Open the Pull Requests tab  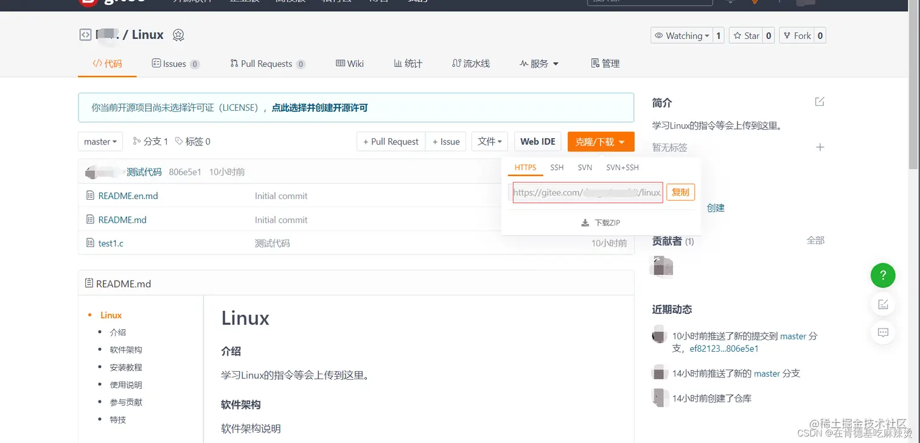(x=268, y=63)
